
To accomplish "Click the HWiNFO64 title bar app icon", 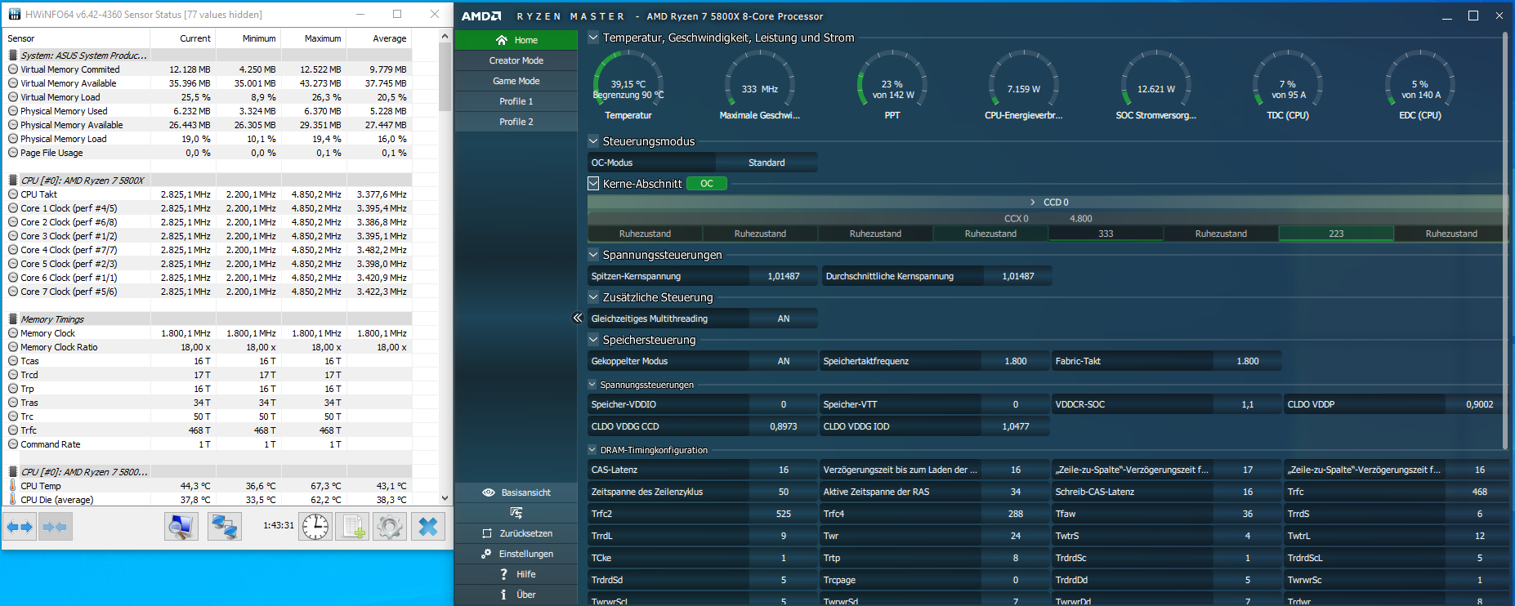I will (x=14, y=14).
